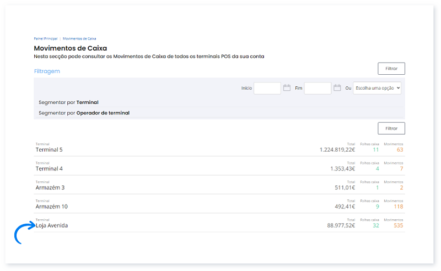Viewport: 441px width, 271px height.
Task: Go to Painel Principal breadcrumb
Action: pyautogui.click(x=46, y=39)
